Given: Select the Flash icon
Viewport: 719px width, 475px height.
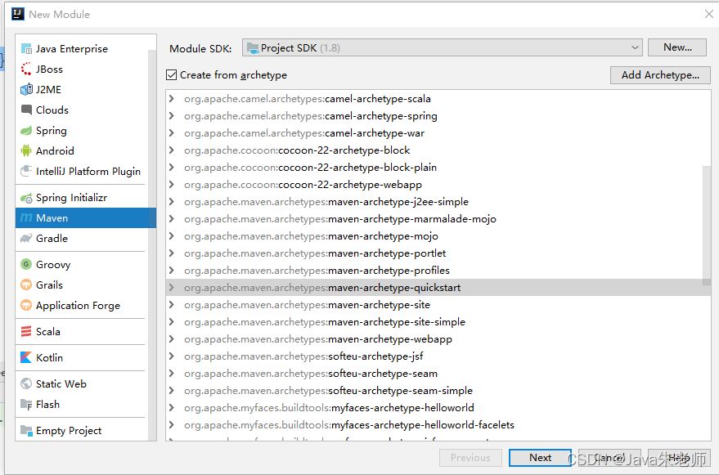Looking at the screenshot, I should point(26,405).
